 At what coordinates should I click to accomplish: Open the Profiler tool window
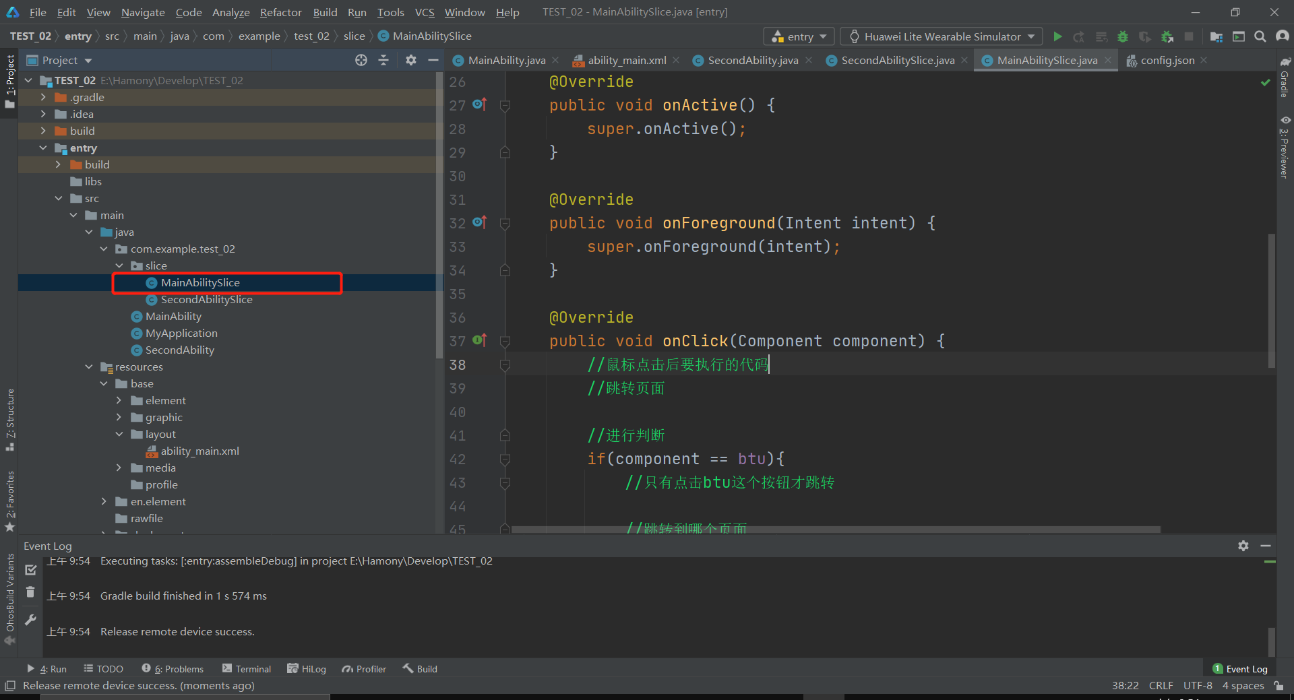pos(364,669)
